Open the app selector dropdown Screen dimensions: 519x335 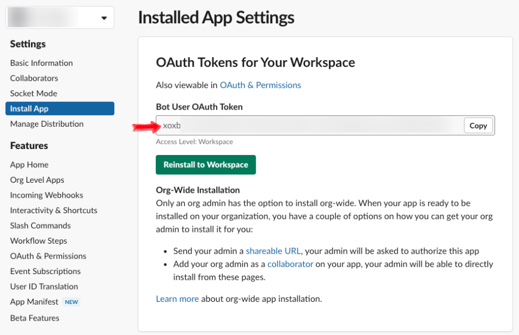pyautogui.click(x=60, y=18)
